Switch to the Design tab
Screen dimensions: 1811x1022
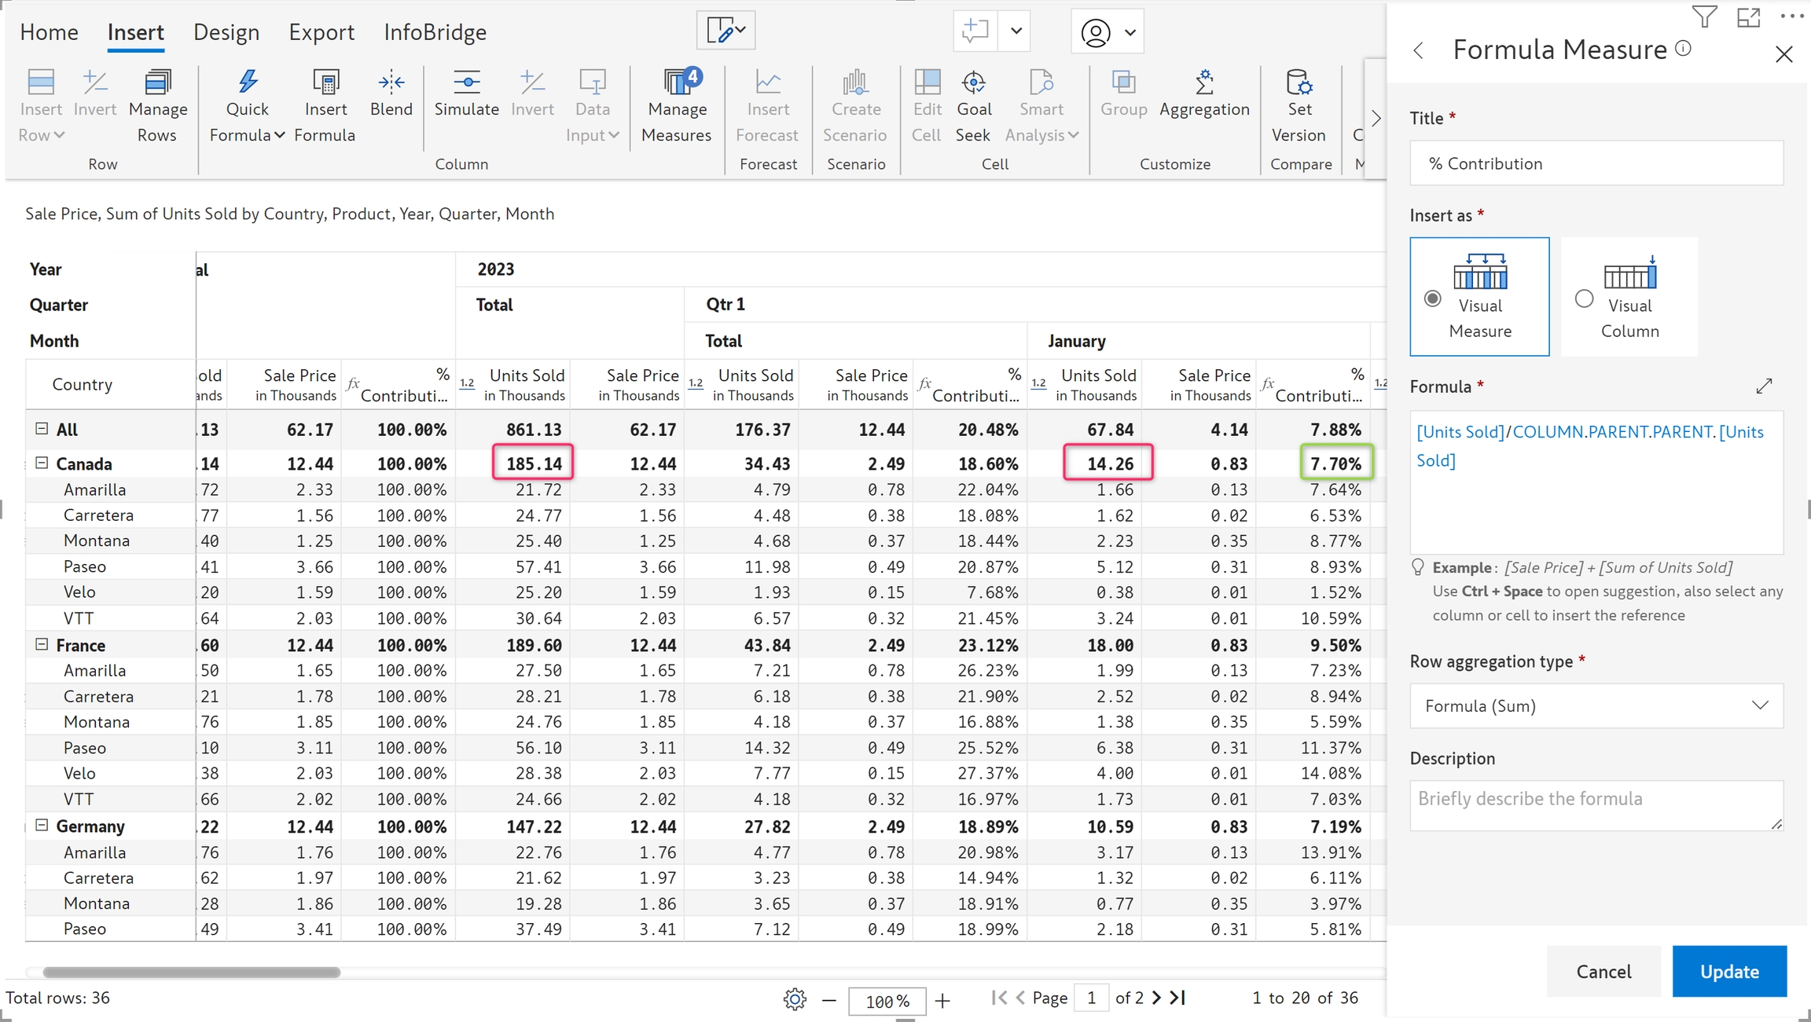click(x=226, y=32)
